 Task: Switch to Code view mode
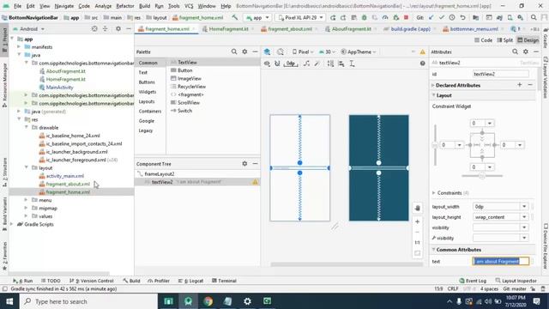(x=483, y=40)
